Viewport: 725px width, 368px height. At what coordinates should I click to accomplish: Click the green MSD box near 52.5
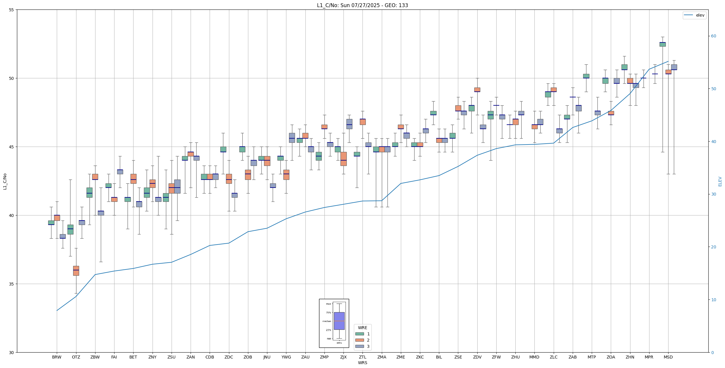(x=662, y=44)
